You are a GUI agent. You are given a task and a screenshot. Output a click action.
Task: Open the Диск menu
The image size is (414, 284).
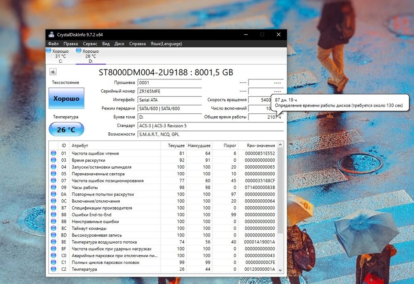(119, 44)
